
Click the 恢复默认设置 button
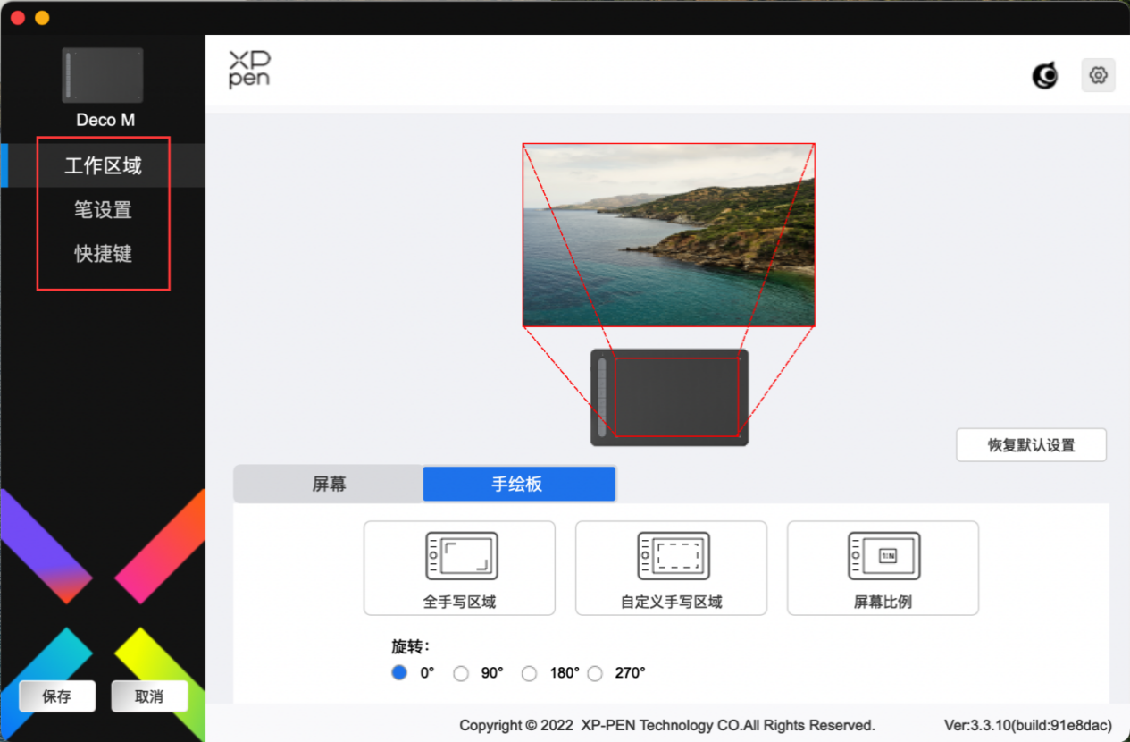click(x=1031, y=445)
